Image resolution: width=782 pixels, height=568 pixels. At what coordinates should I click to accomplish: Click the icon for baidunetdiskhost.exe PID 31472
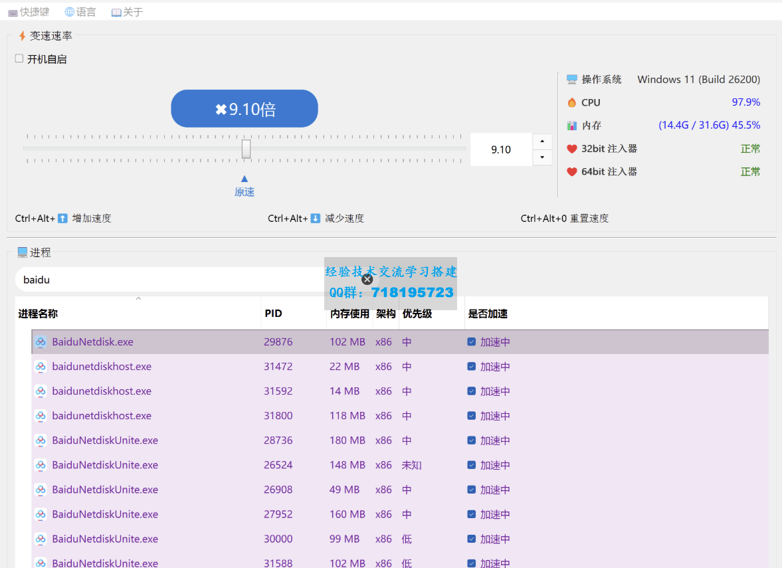41,367
